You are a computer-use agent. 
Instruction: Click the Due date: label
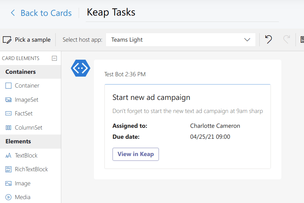pos(126,137)
